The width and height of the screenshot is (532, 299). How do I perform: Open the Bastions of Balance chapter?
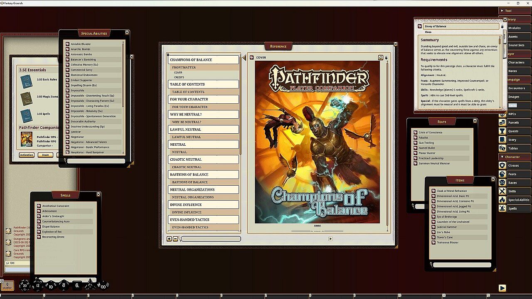pos(203,175)
